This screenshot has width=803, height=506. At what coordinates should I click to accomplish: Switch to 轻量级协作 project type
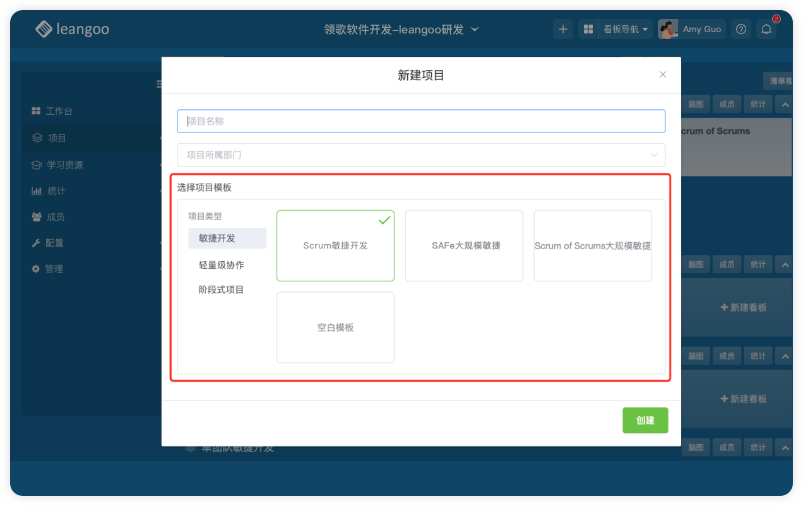pos(222,265)
